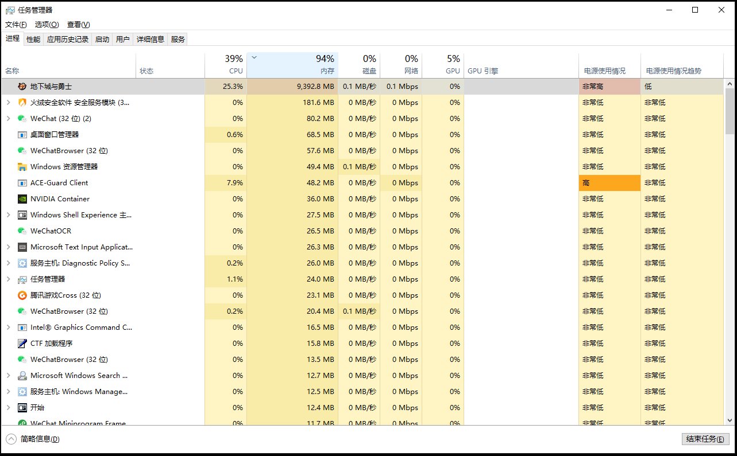
Task: Expand the 开始 process group
Action: [x=8, y=407]
